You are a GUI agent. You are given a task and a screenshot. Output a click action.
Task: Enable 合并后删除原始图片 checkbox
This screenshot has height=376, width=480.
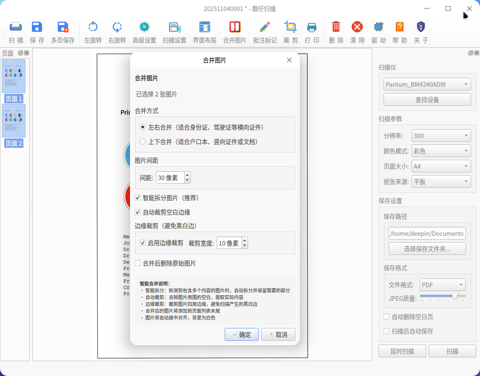pos(138,263)
